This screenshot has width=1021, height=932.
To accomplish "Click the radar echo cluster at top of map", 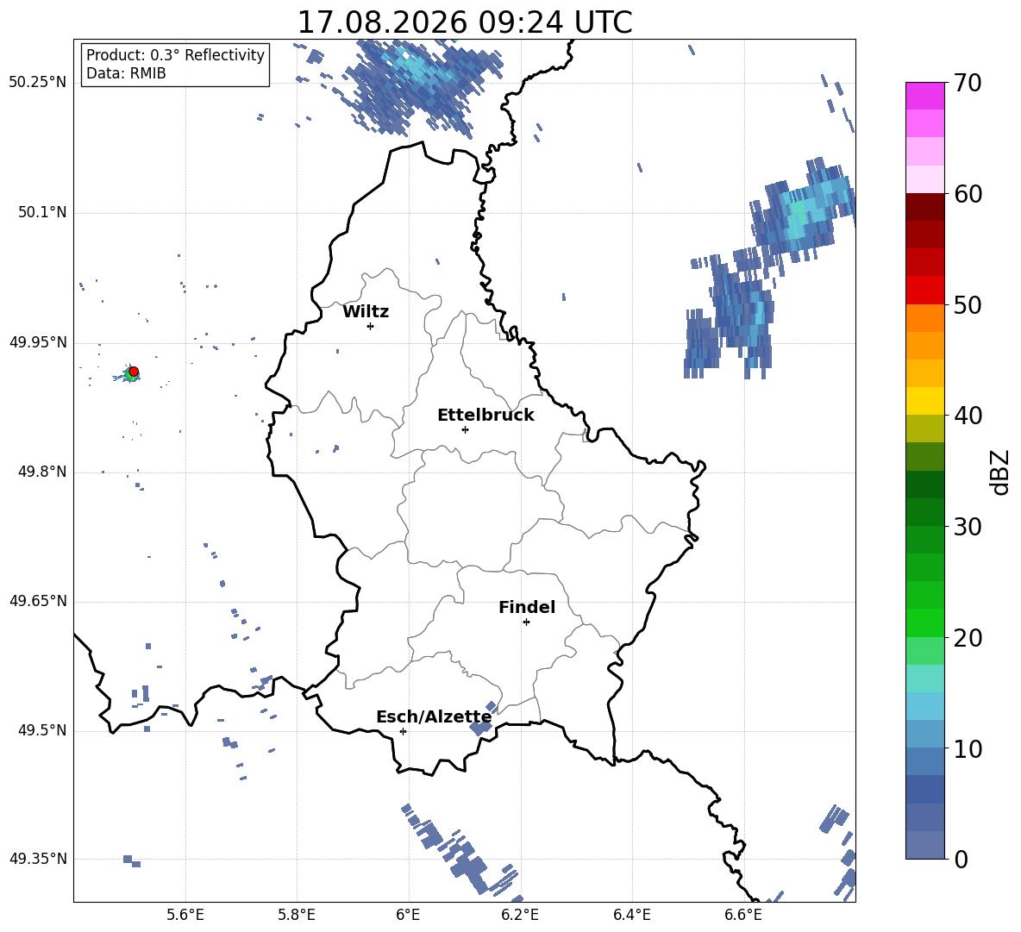I will pos(417,84).
